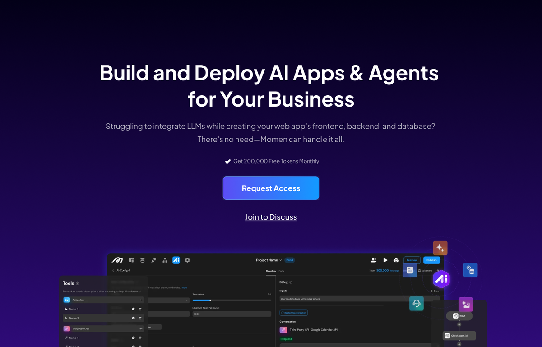Image resolution: width=542 pixels, height=347 pixels.
Task: Click the plus on the Actionflow row
Action: tap(141, 300)
